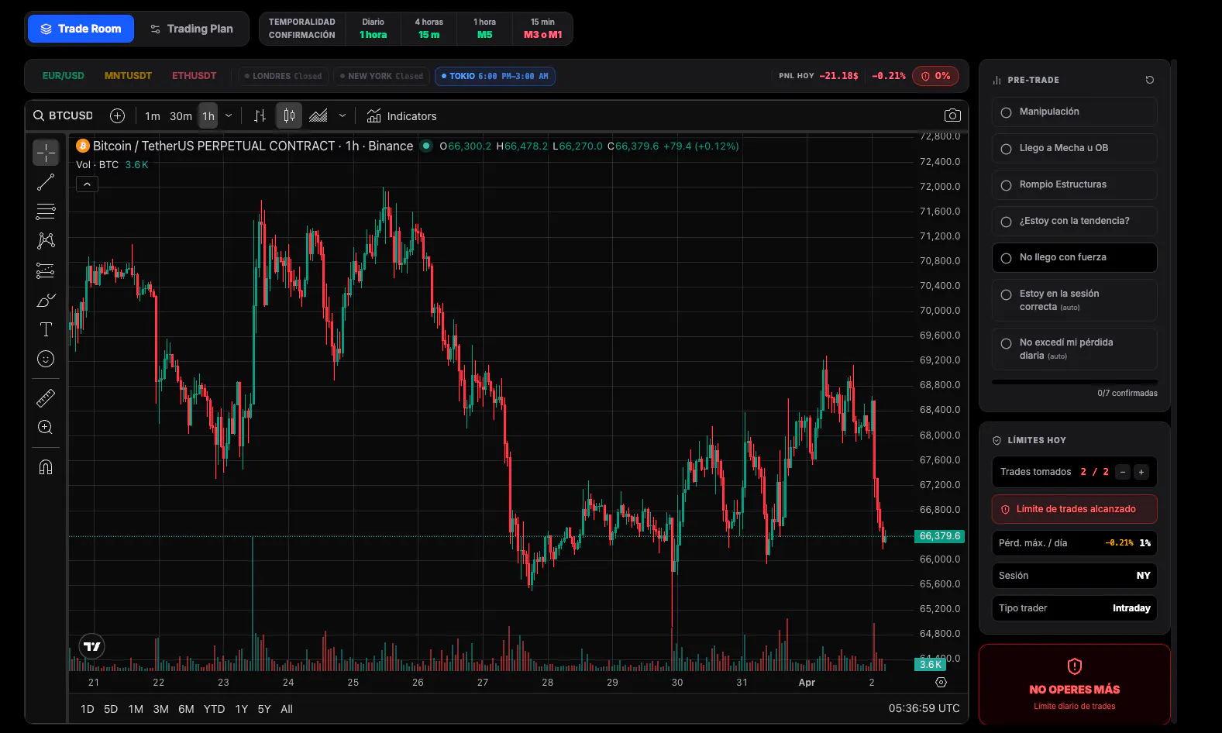
Task: Show All date range
Action: (x=287, y=709)
